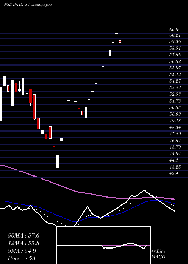Click the 44.1 price level label

tap(174, 160)
